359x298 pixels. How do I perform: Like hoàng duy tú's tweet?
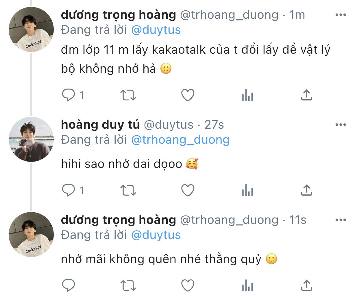click(188, 190)
